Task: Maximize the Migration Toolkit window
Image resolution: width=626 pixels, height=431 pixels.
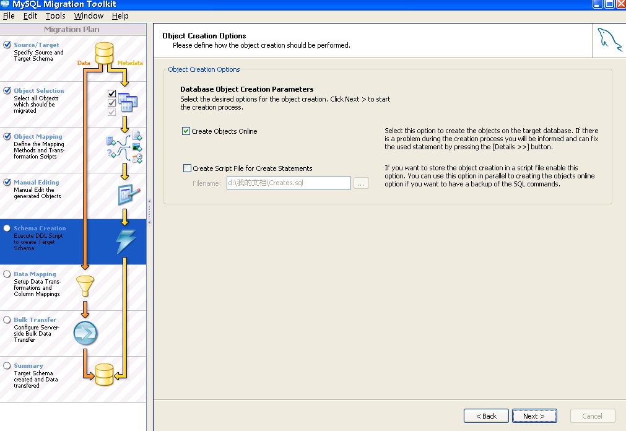Action: click(609, 4)
